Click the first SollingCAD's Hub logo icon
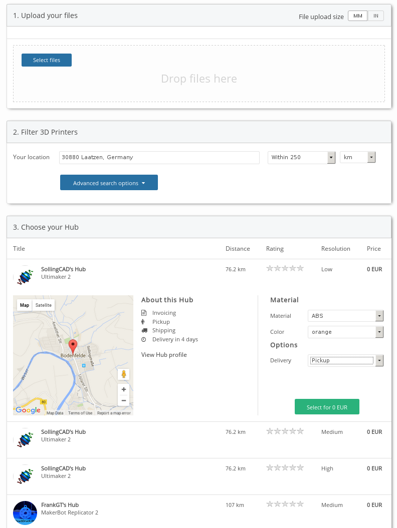397x528 pixels. click(x=25, y=276)
